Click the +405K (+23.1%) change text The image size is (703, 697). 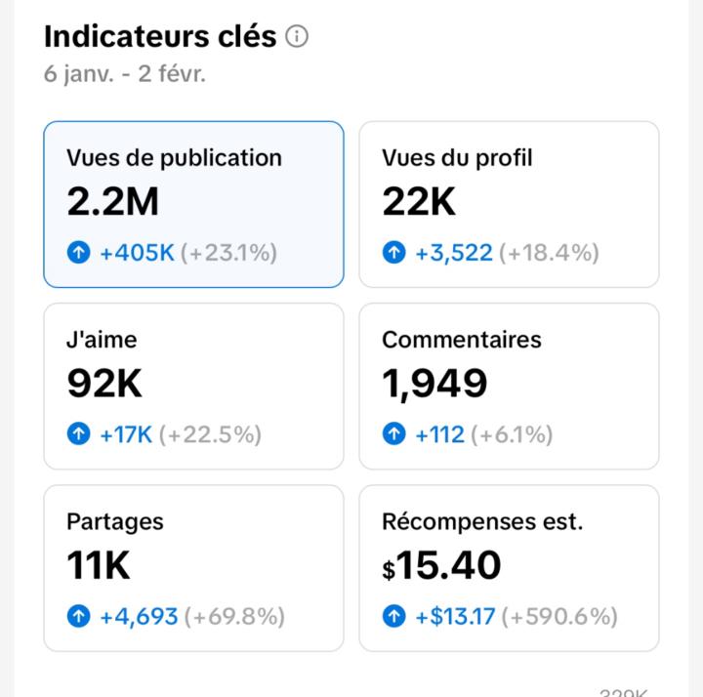coord(187,254)
